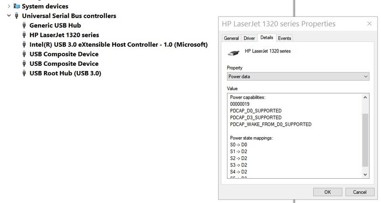Collapse Universal Serial Bus controllers node
381x203 pixels.
tap(9, 16)
